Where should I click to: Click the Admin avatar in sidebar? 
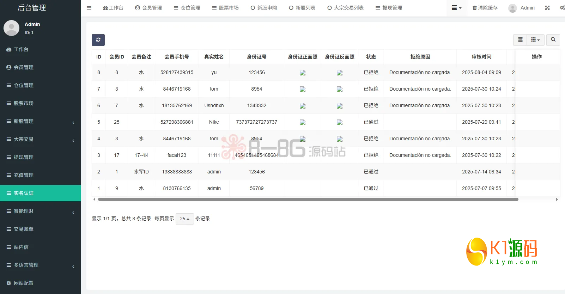pyautogui.click(x=11, y=28)
